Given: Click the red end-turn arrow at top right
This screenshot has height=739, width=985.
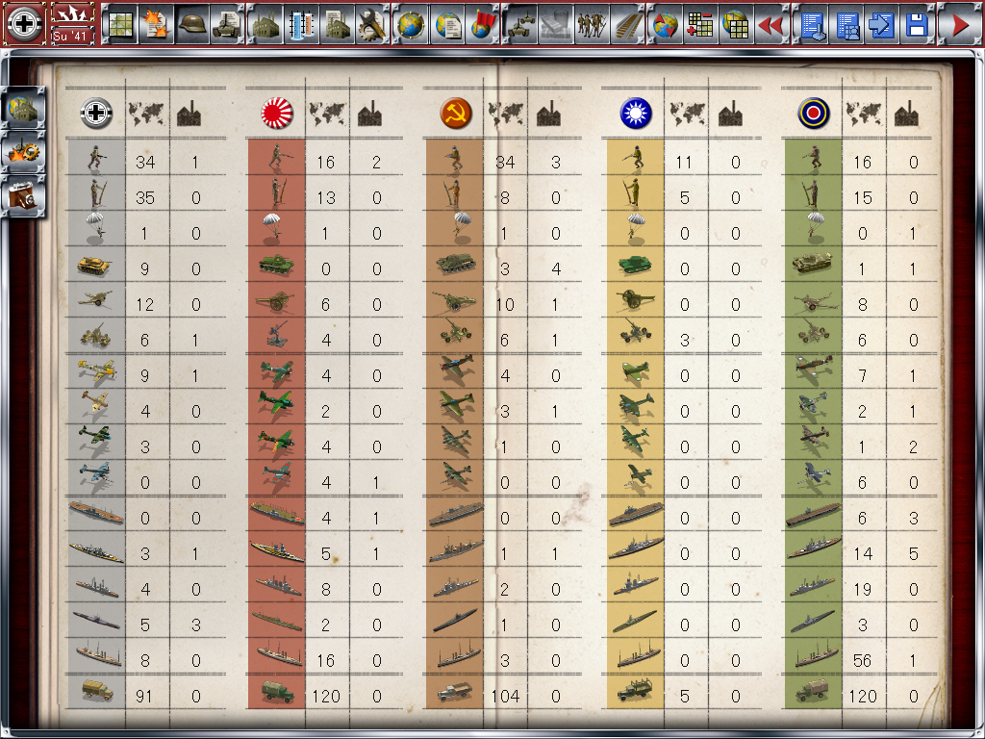Looking at the screenshot, I should 959,24.
